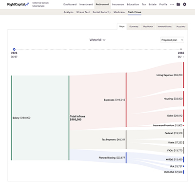Switch to the Summary tab
The height and width of the screenshot is (195, 195).
pos(134,26)
